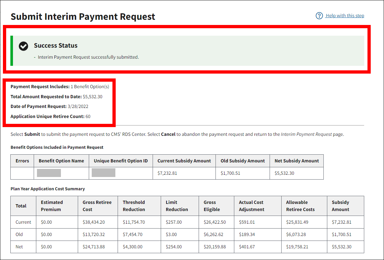Click the 'Interim Payment Request successfully submitted' message
The height and width of the screenshot is (260, 384).
88,57
